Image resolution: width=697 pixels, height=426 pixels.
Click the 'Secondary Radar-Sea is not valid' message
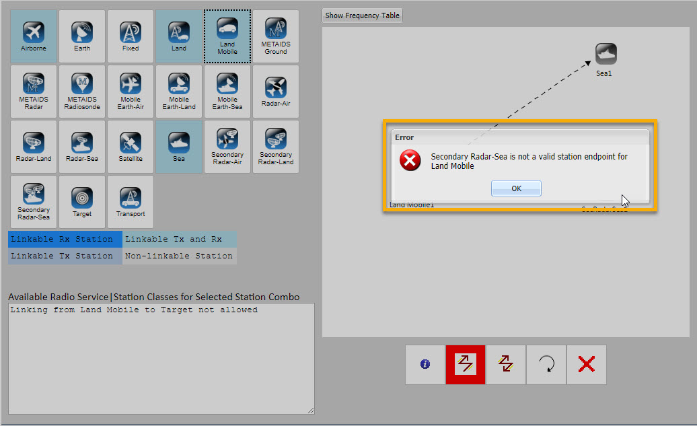click(x=529, y=161)
